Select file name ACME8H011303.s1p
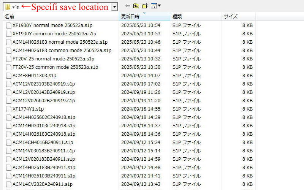Viewport: 304px width, 190px height. tap(34, 75)
